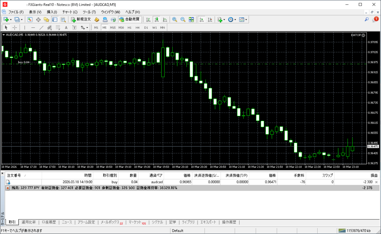
Task: Select the vertical line drawing tool
Action: click(x=25, y=27)
